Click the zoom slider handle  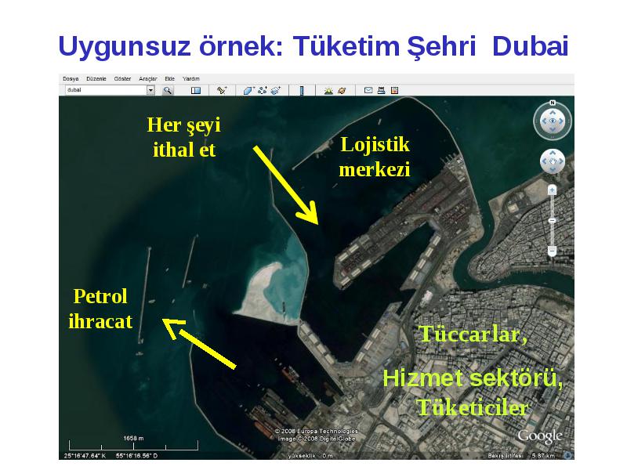(x=553, y=221)
